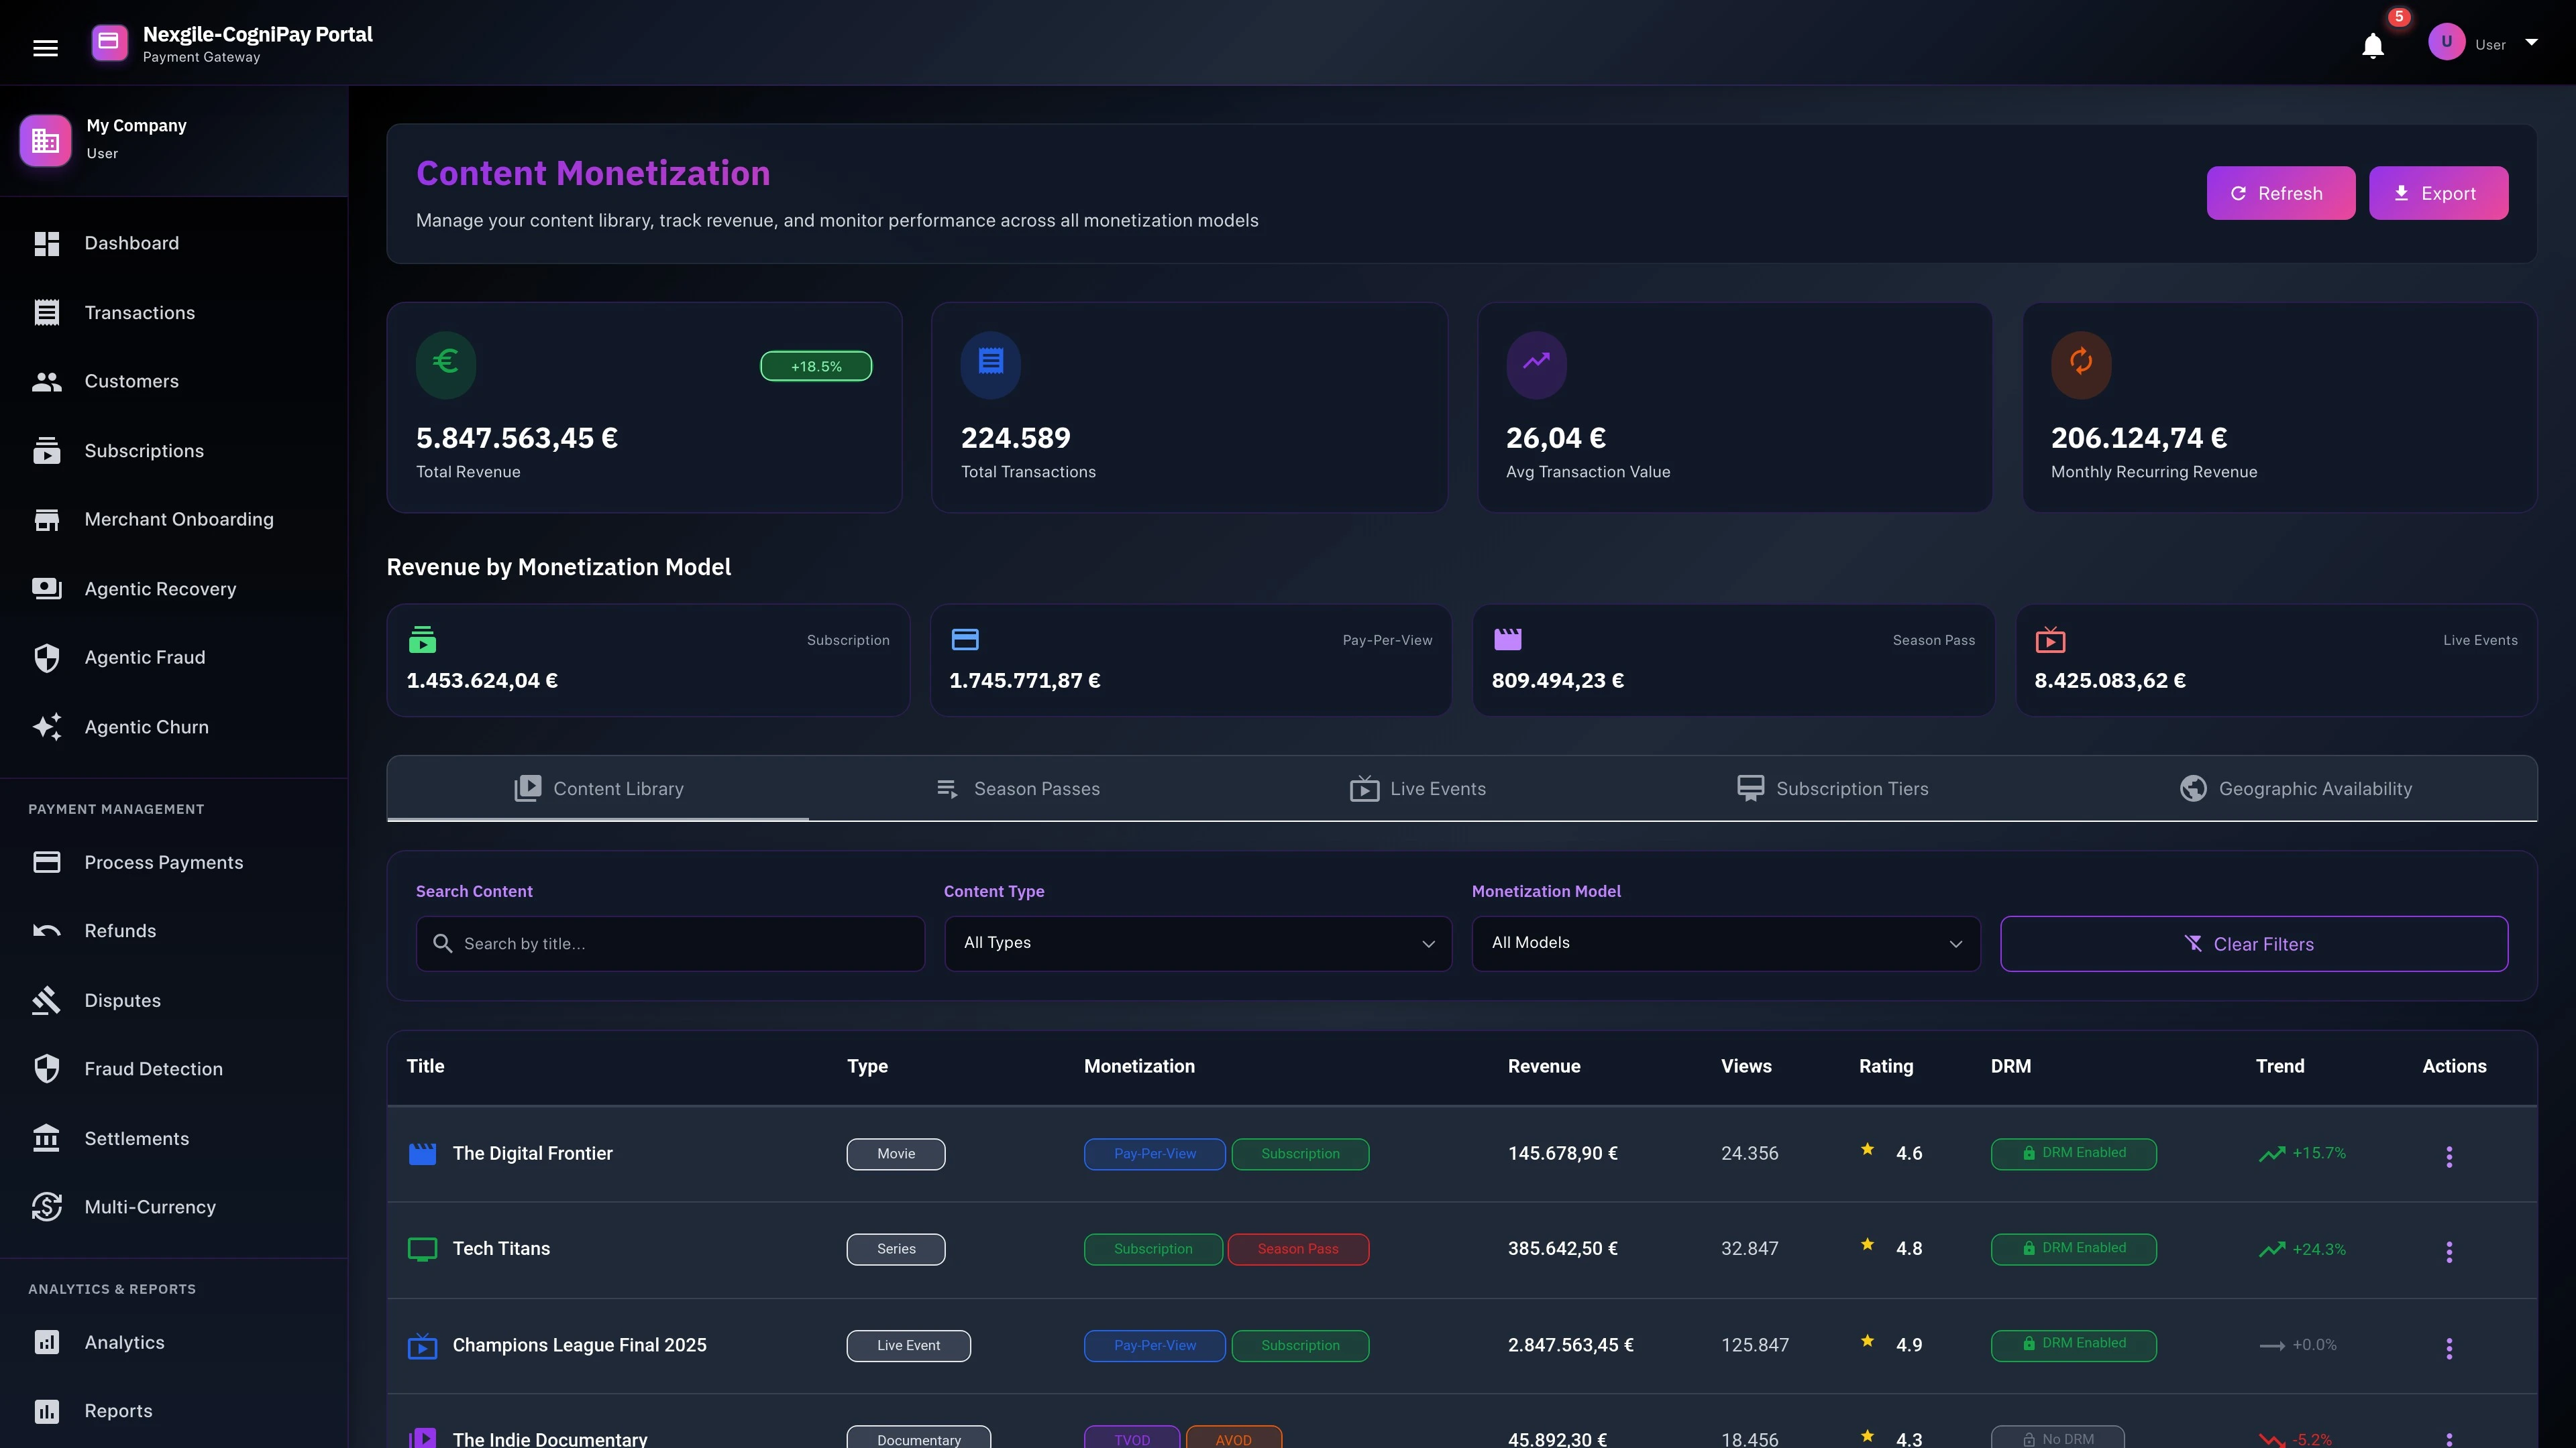The image size is (2576, 1448).
Task: Open Agentic Fraud in the sidebar
Action: coord(145,656)
